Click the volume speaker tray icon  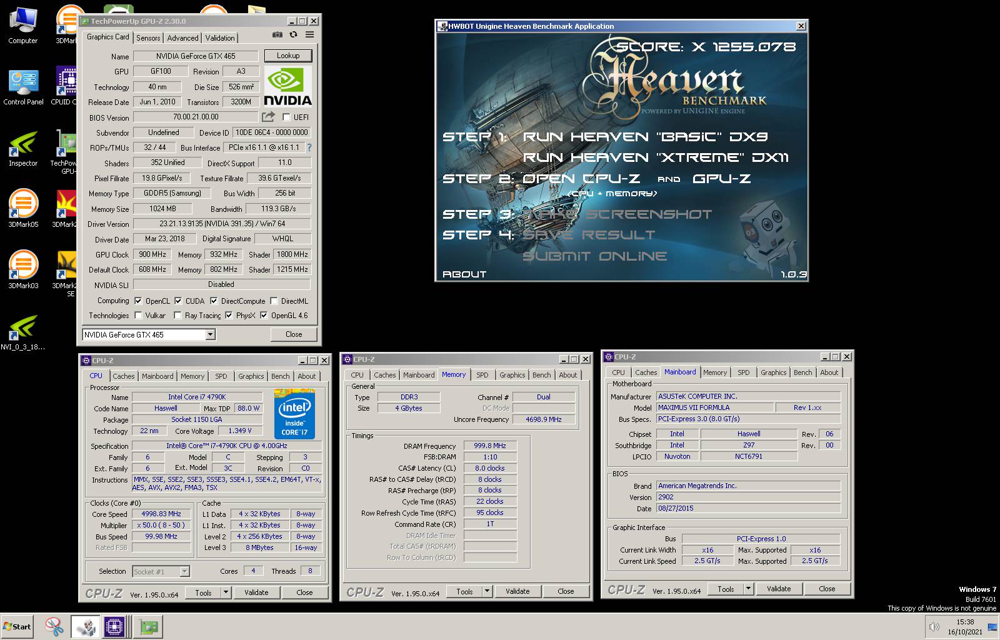[x=934, y=627]
